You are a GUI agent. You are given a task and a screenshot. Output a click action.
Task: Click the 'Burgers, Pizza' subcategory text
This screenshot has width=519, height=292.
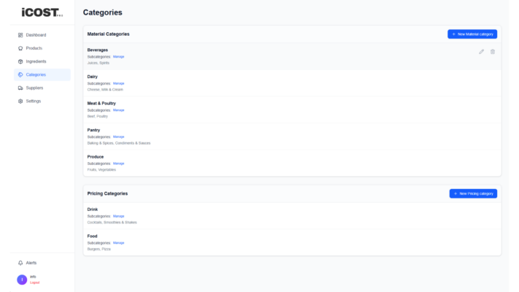(99, 249)
